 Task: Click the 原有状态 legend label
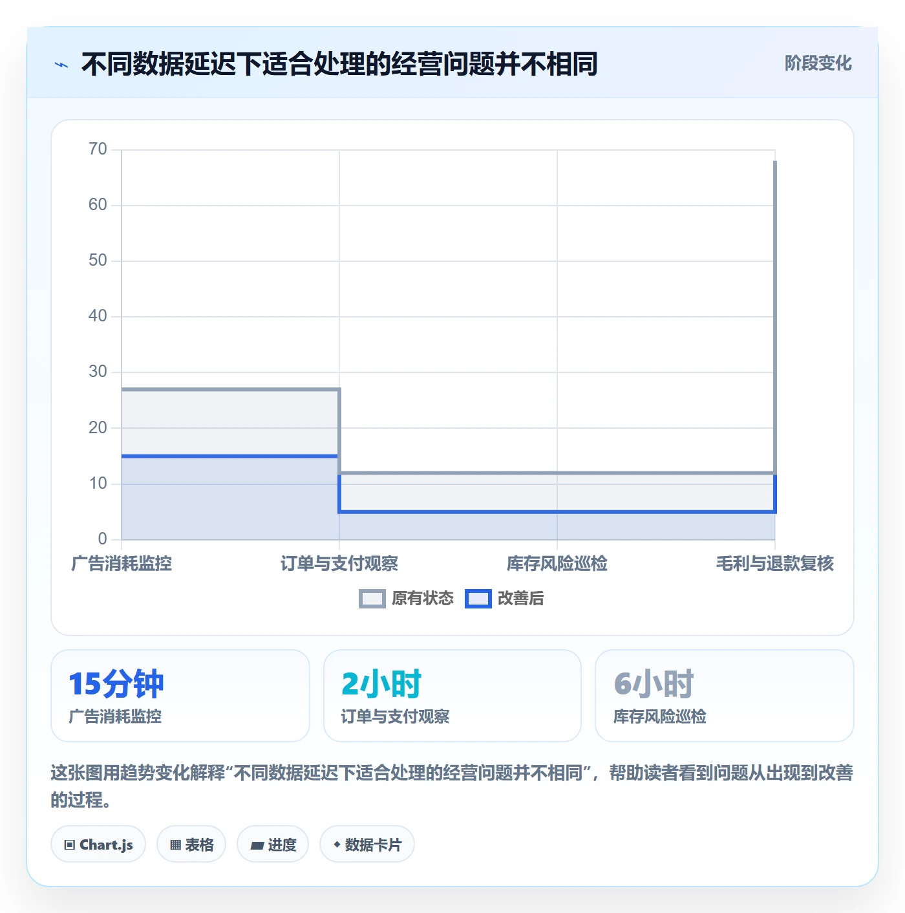(423, 599)
